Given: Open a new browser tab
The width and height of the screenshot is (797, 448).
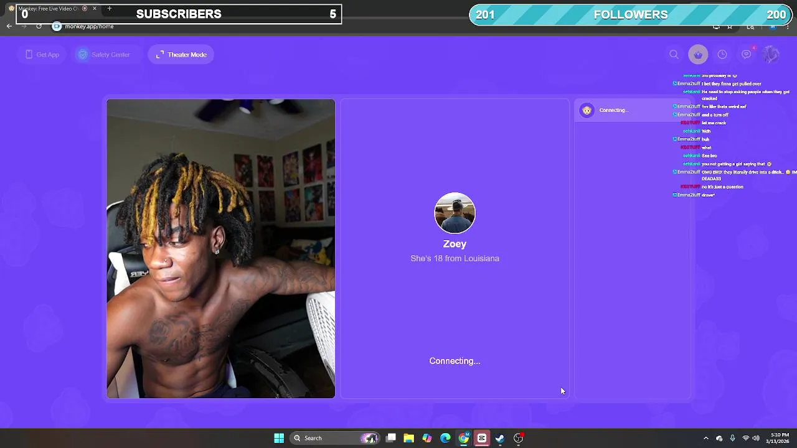Looking at the screenshot, I should click(x=109, y=9).
